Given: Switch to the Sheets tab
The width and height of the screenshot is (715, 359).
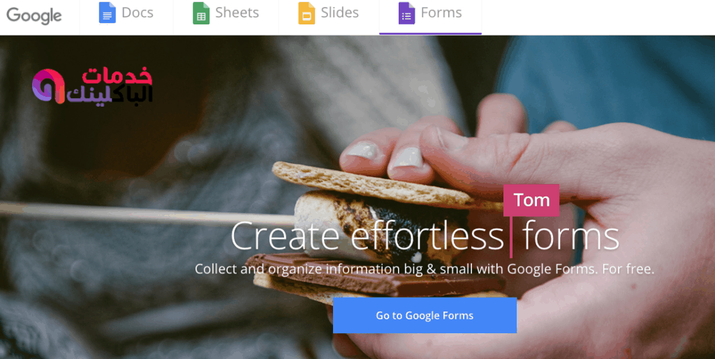Looking at the screenshot, I should coord(237,13).
